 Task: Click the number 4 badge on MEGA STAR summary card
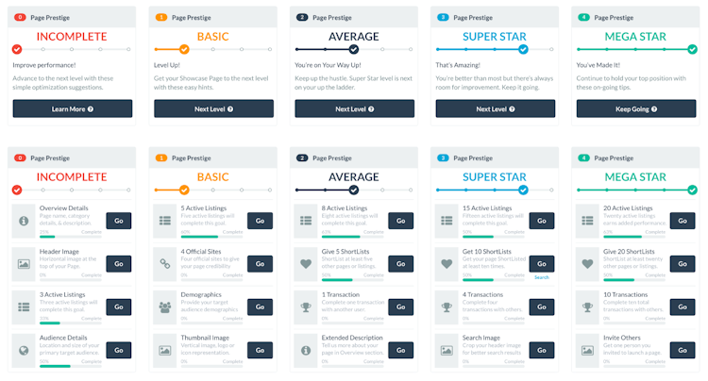coord(583,17)
